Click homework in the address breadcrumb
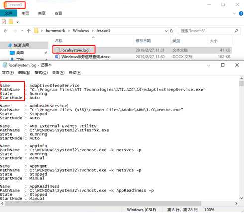Image resolution: width=244 pixels, height=213 pixels. point(55,31)
